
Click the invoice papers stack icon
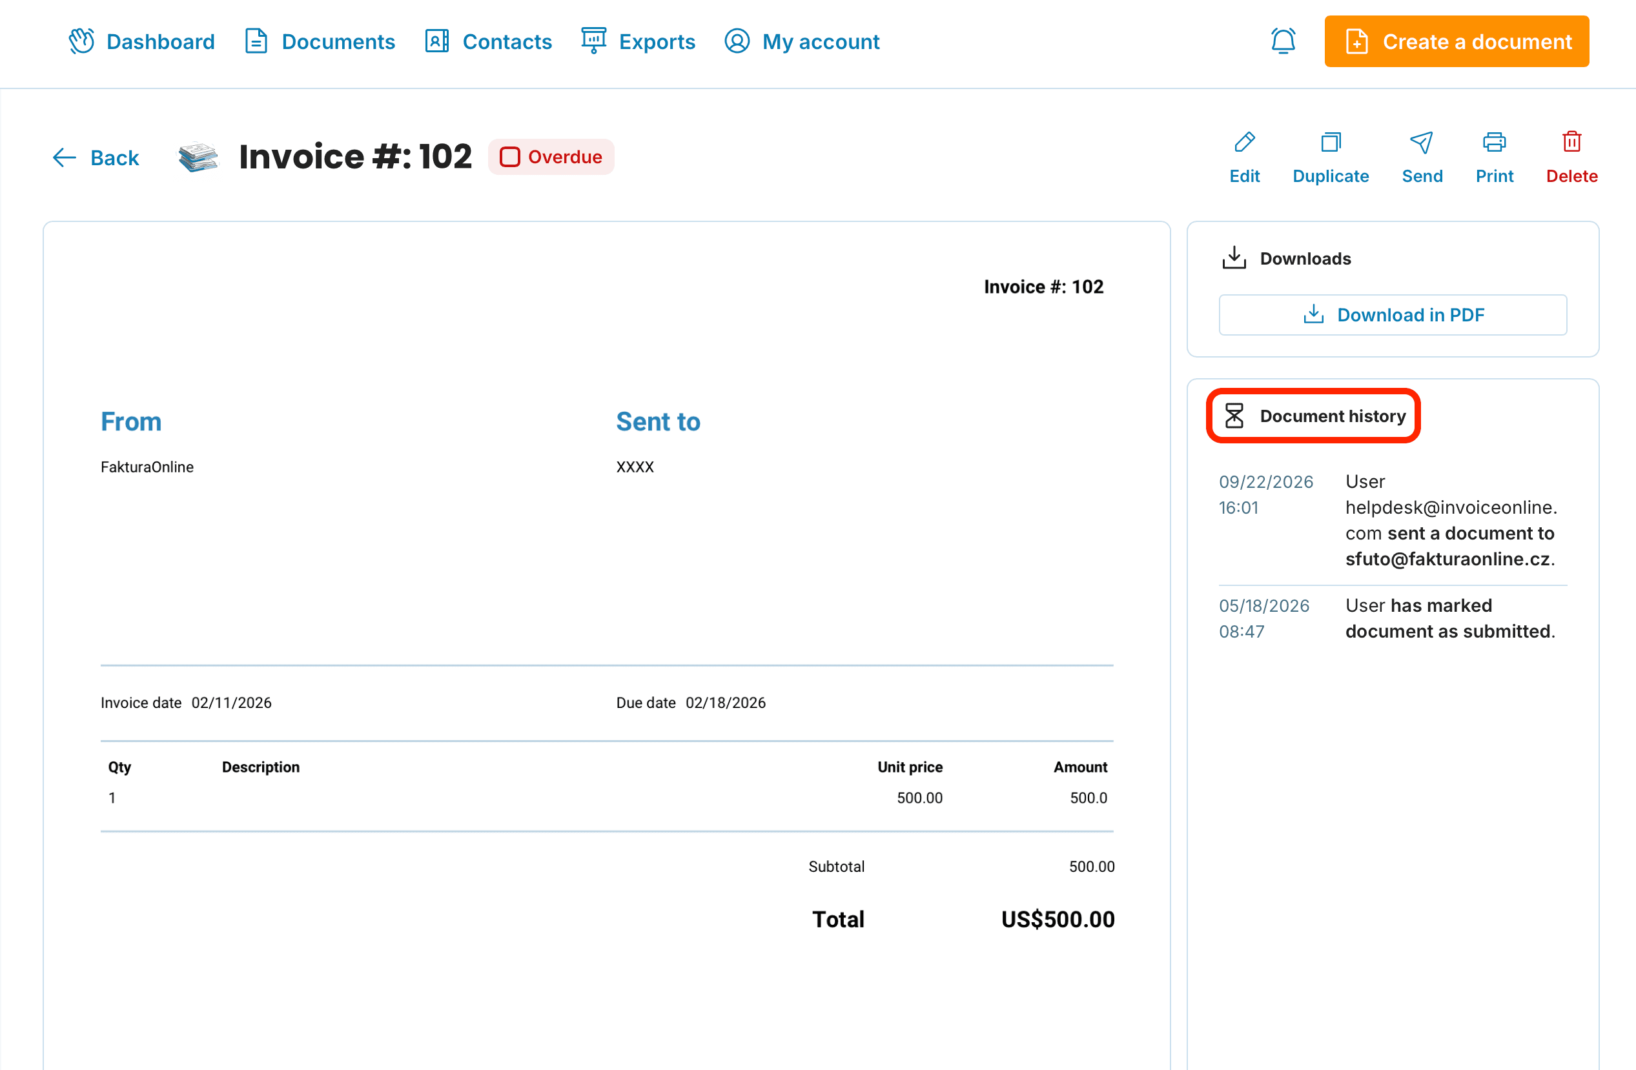[198, 157]
